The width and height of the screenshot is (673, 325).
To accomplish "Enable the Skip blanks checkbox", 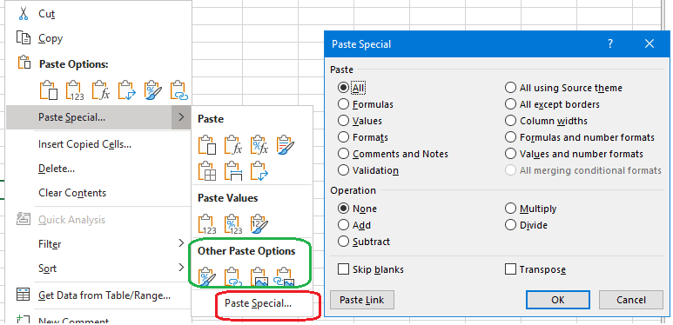I will tap(343, 269).
